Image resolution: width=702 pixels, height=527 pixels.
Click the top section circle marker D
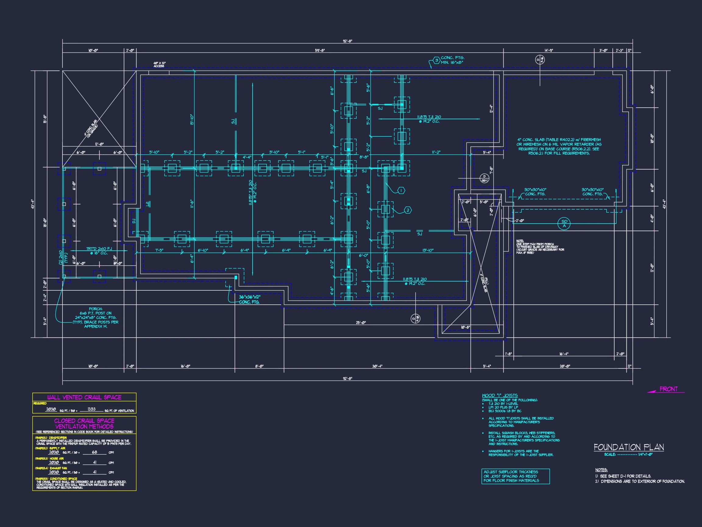point(540,59)
